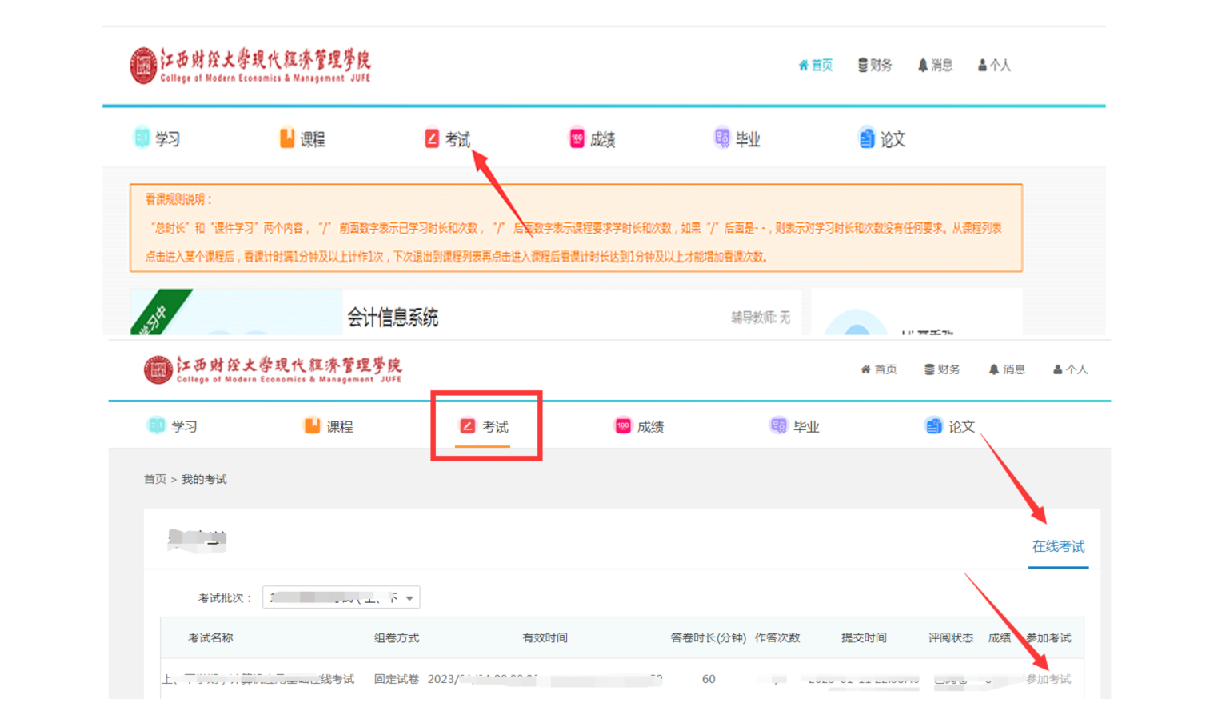The height and width of the screenshot is (723, 1226).
Task: Click the 考试 icon the top red arrow points to
Action: click(433, 138)
